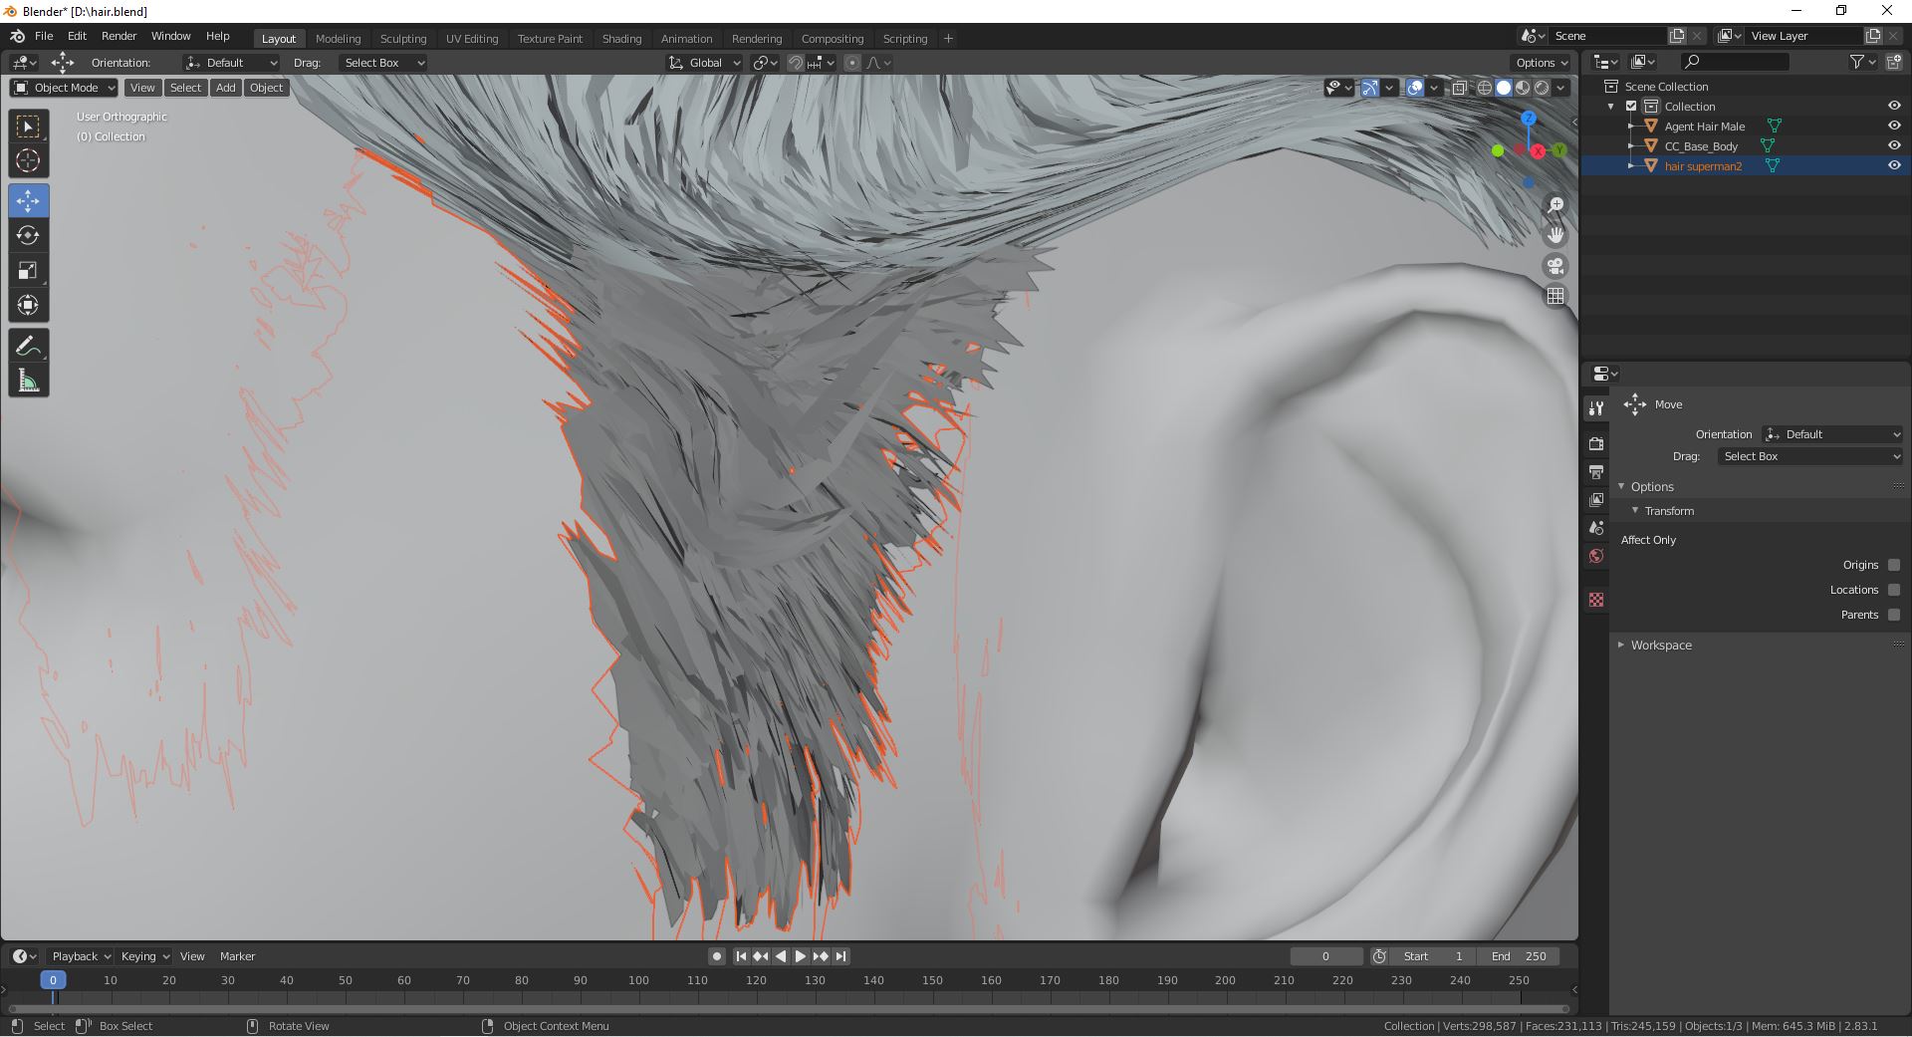Open the Scene properties tab
This screenshot has width=1912, height=1037.
tap(1596, 527)
